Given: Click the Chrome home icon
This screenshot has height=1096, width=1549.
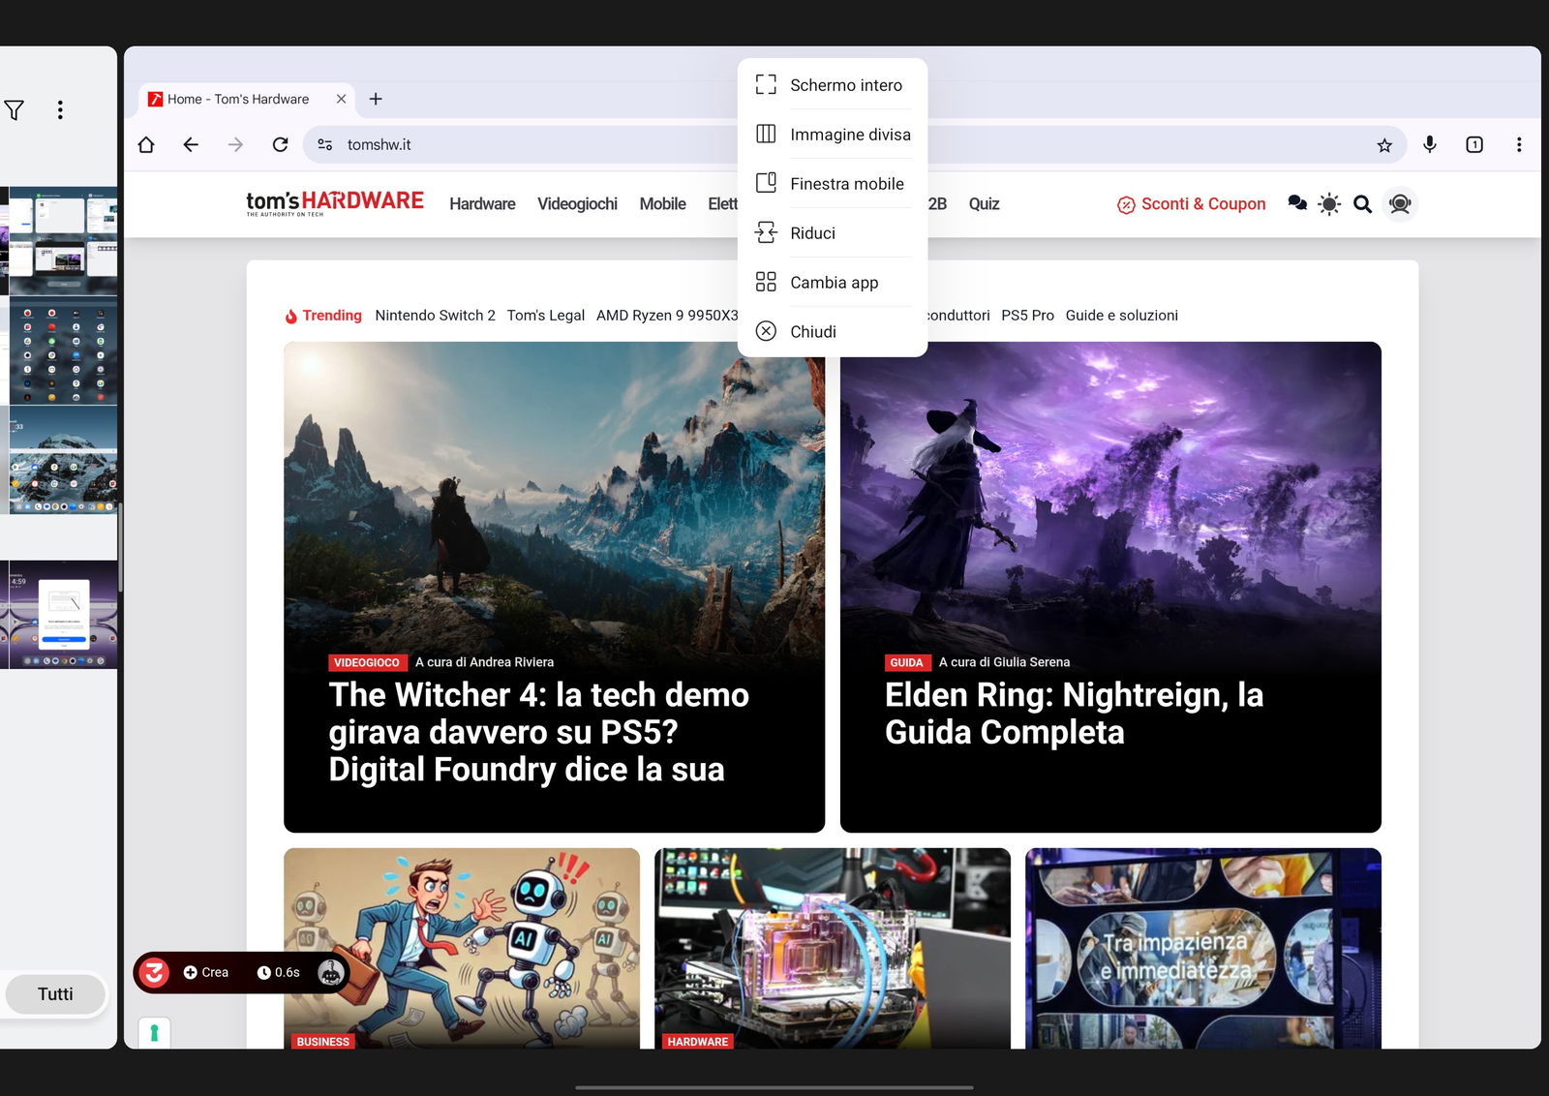Looking at the screenshot, I should tap(146, 145).
